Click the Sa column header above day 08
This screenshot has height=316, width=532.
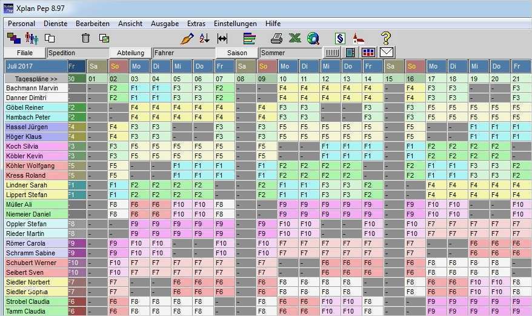(245, 66)
